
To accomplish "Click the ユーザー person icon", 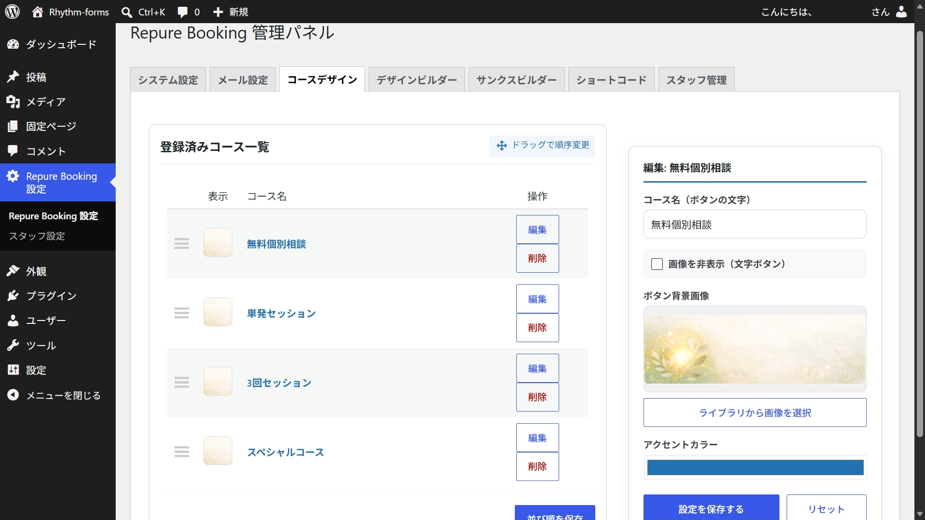I will (x=13, y=320).
